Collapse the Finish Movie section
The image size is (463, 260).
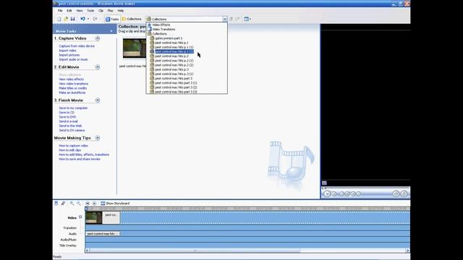[x=98, y=100]
